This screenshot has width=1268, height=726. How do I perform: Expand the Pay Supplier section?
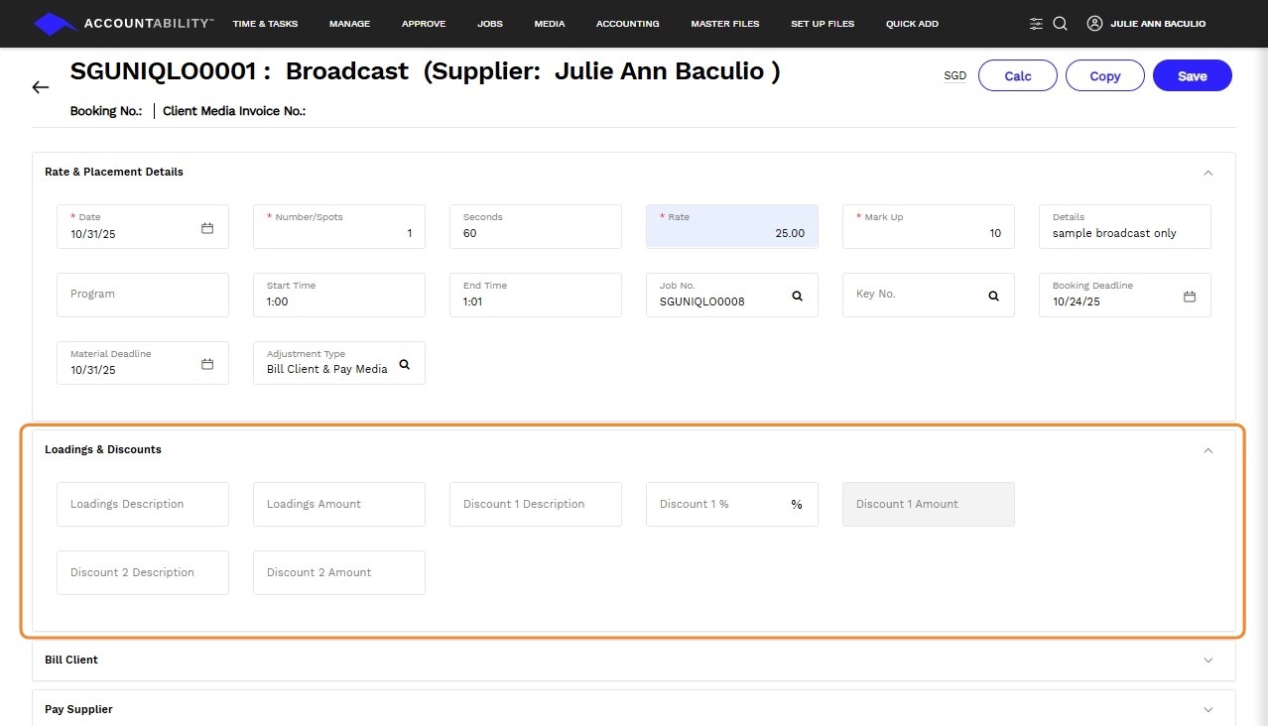click(x=1207, y=710)
